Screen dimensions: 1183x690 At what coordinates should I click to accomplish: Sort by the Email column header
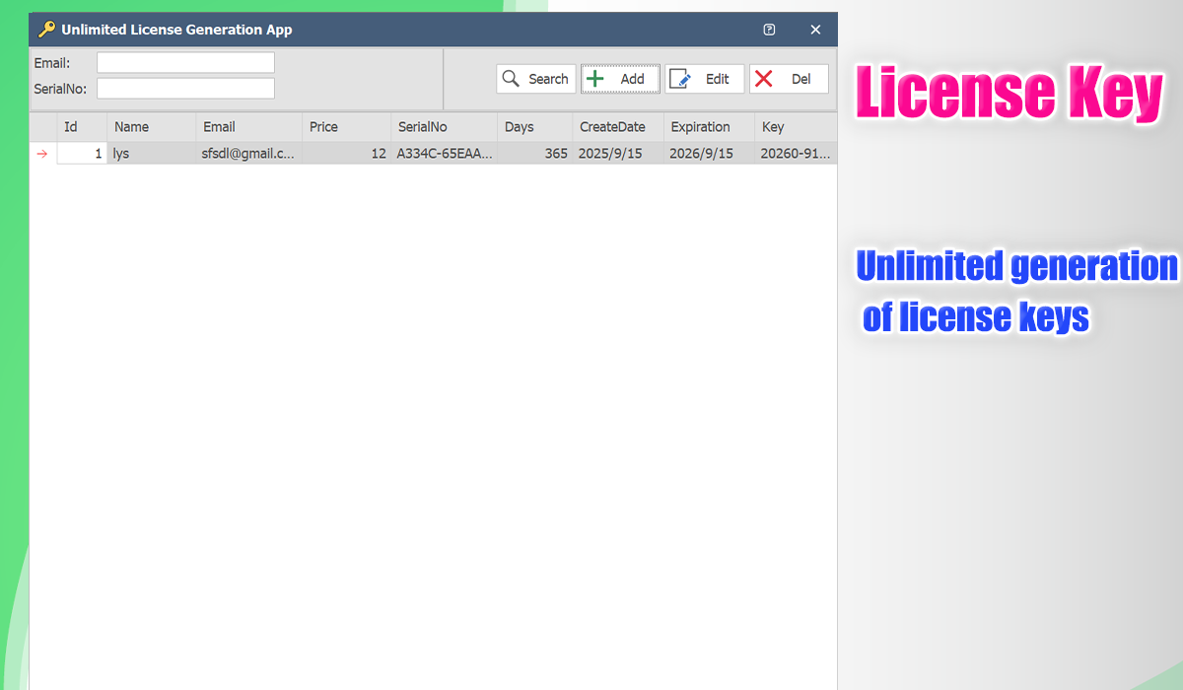point(249,127)
